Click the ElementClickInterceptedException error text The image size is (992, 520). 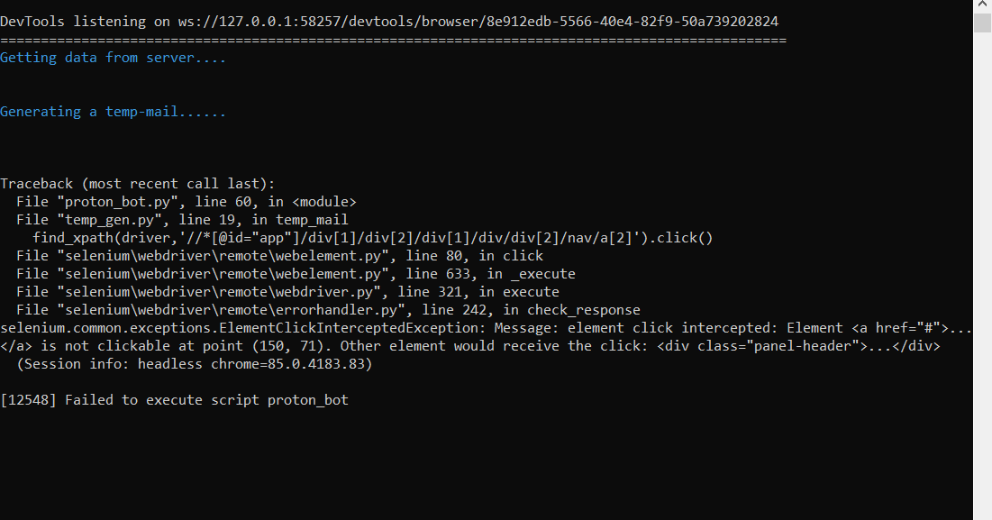tap(243, 328)
